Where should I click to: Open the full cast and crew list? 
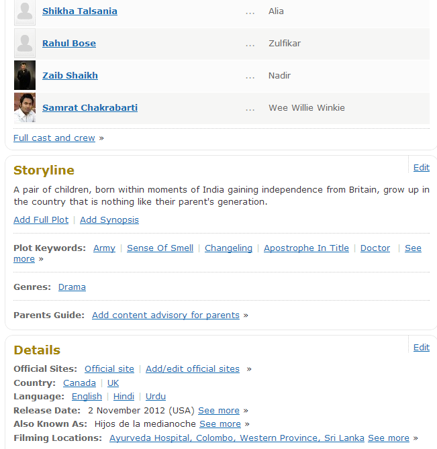(x=54, y=138)
